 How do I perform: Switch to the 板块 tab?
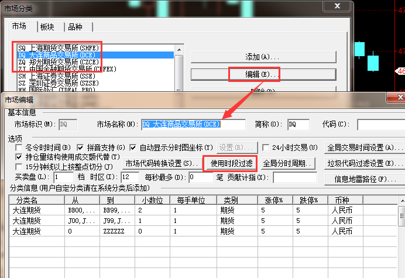coord(48,27)
